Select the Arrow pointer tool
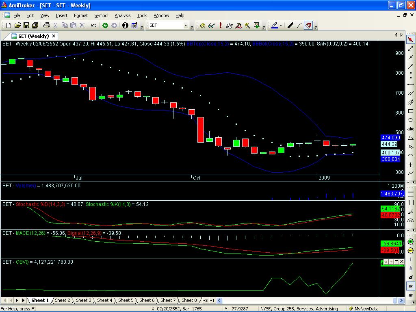This screenshot has height=312, width=416. [x=410, y=39]
